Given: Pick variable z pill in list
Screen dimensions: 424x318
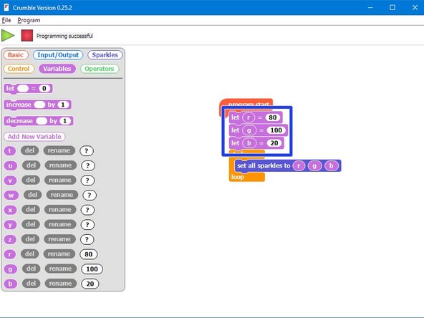Looking at the screenshot, I should point(10,239).
